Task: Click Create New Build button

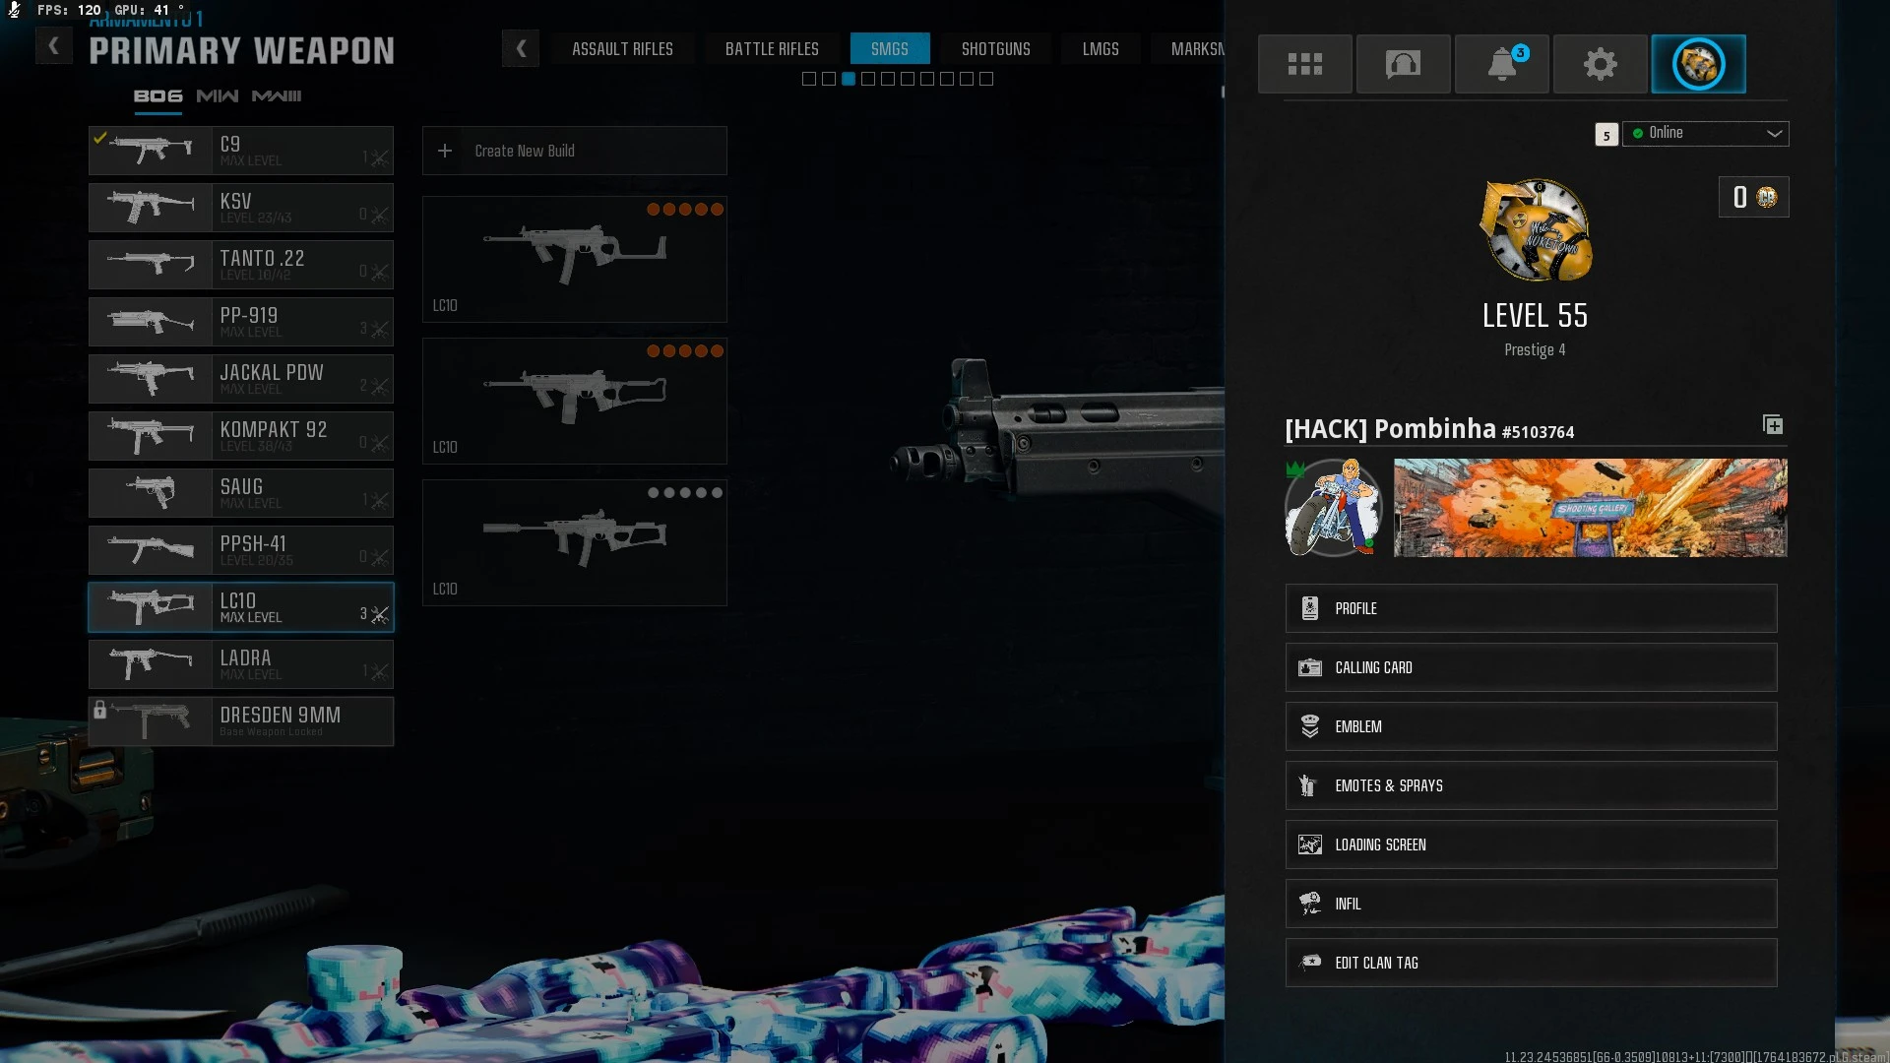Action: pos(574,151)
